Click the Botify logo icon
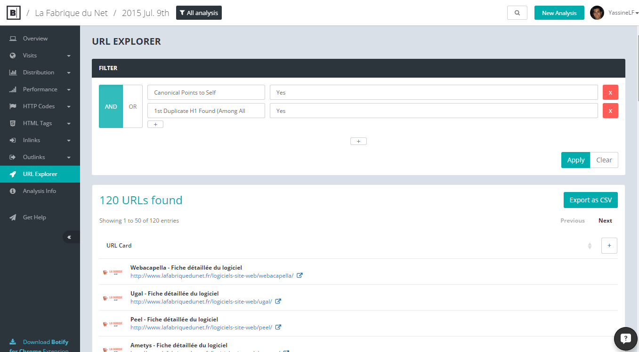The height and width of the screenshot is (352, 639). (14, 13)
